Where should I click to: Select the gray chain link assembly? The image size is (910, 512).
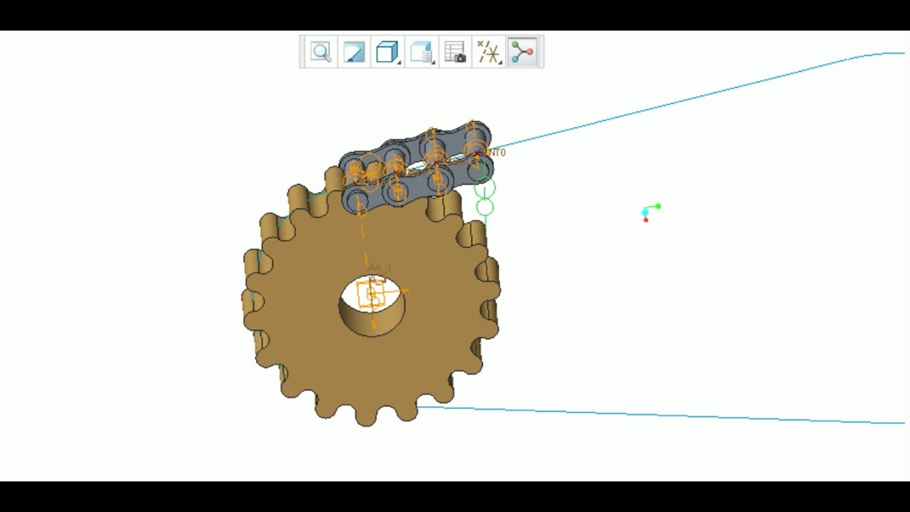(416, 169)
